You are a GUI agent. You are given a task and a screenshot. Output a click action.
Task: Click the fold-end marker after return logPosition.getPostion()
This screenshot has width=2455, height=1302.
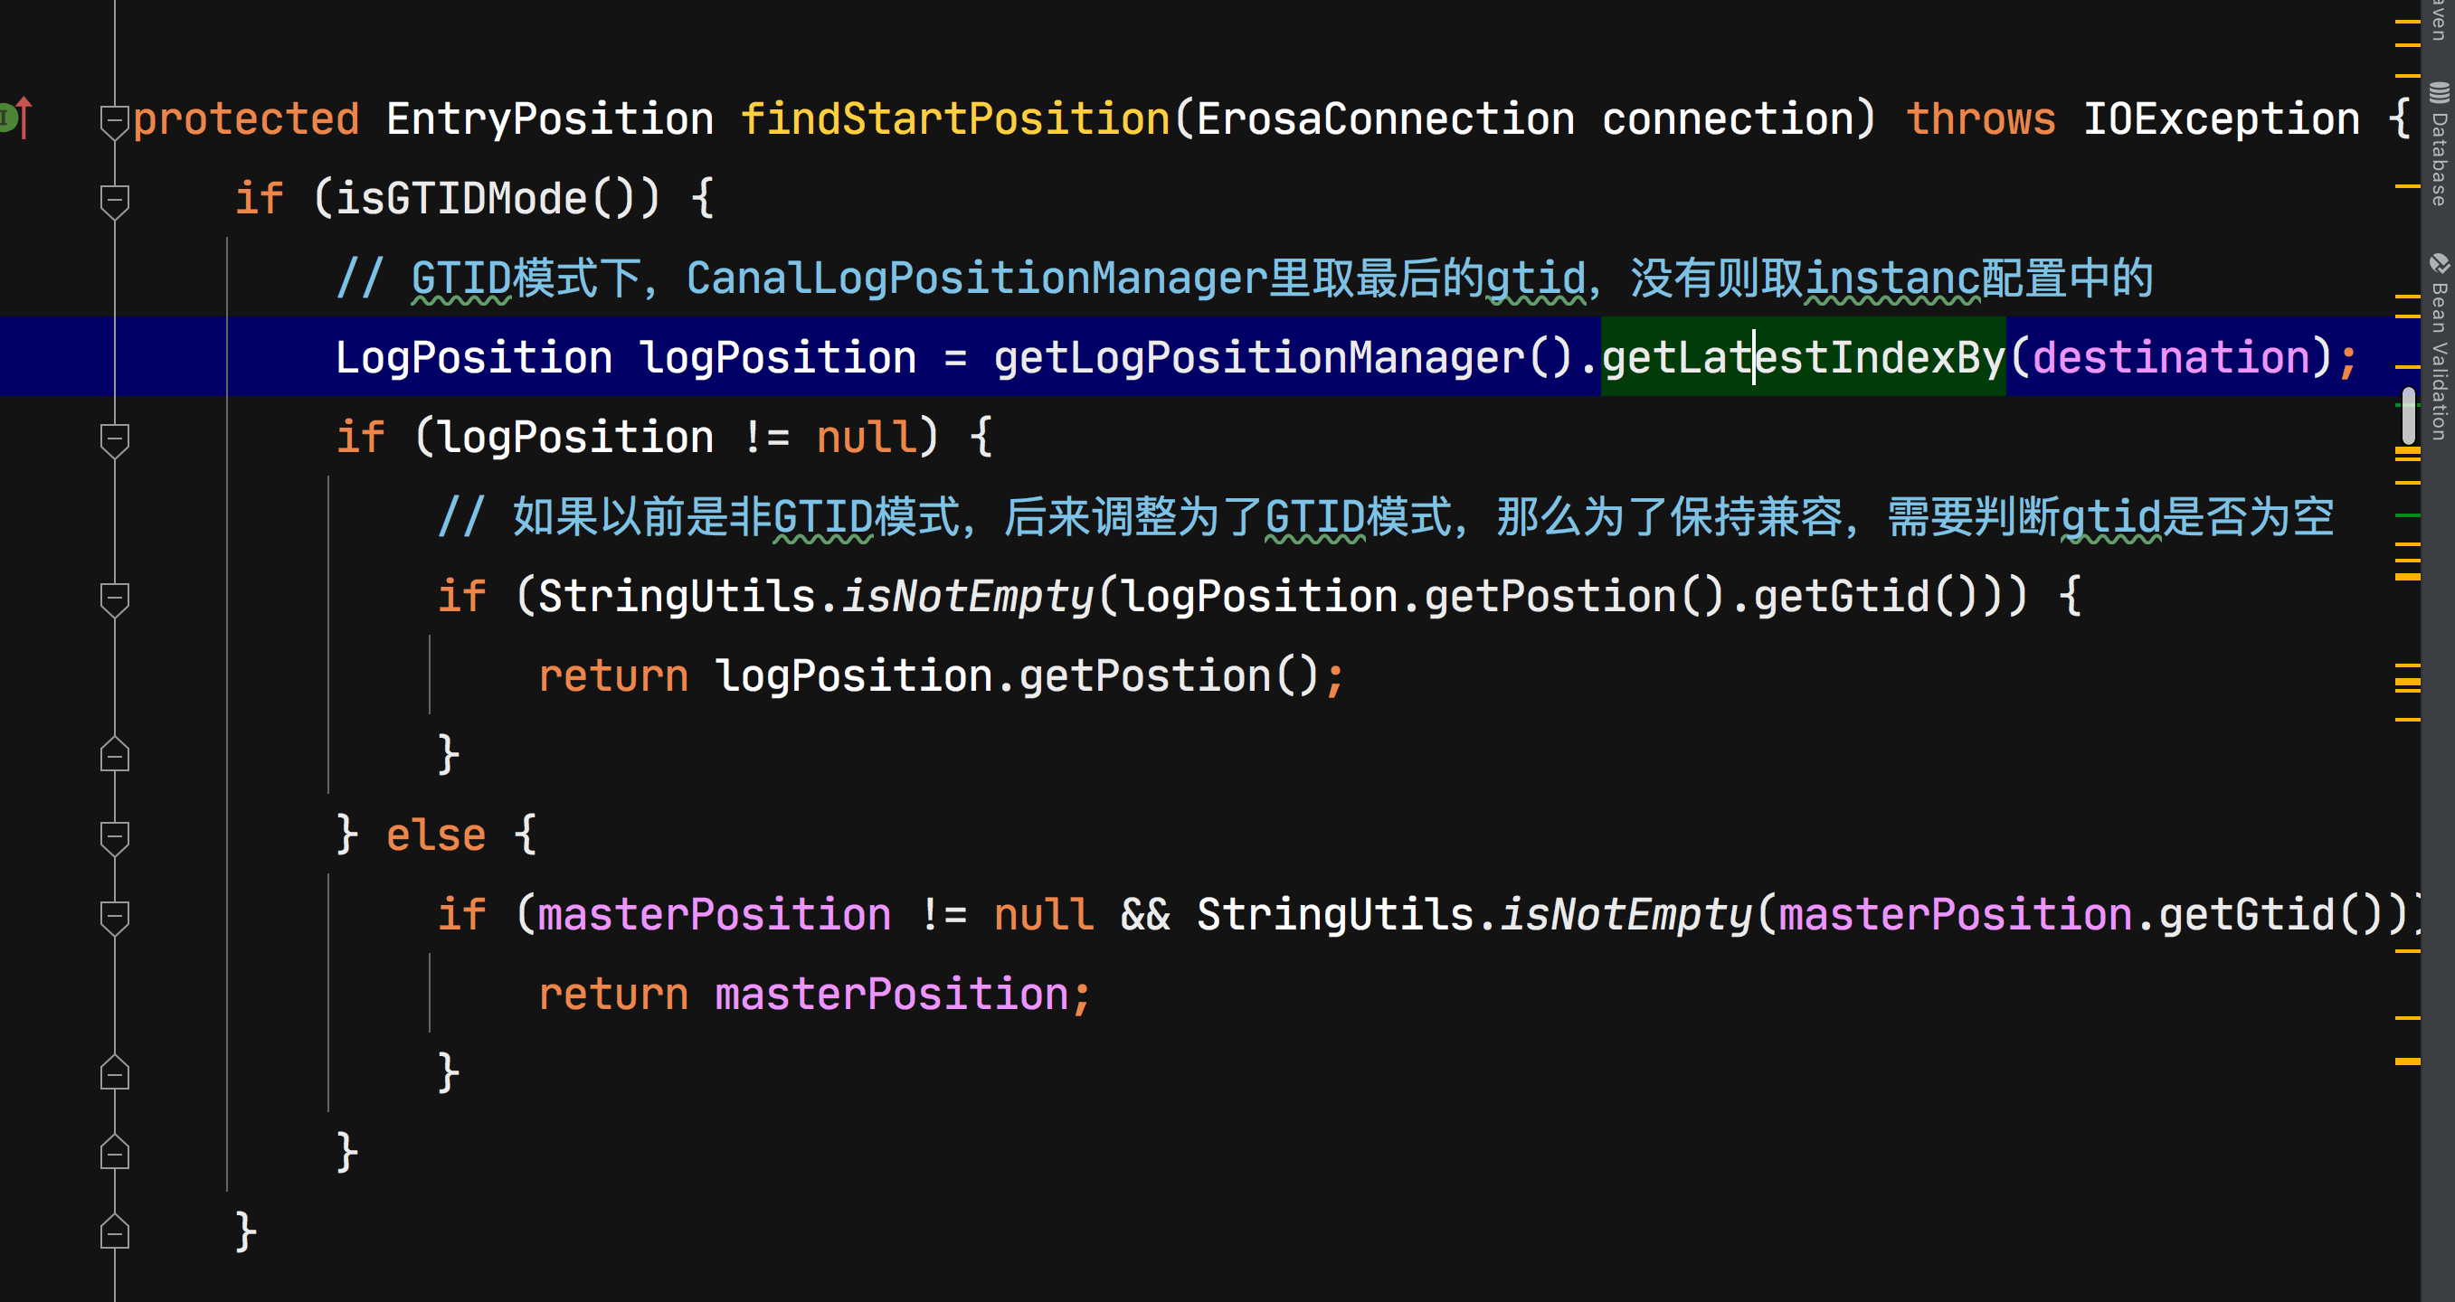[x=114, y=755]
